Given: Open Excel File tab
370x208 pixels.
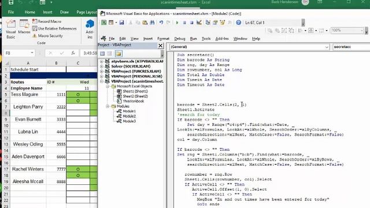Looking at the screenshot, I should (x=11, y=12).
